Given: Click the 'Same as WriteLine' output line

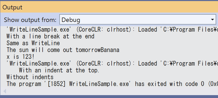Looking at the screenshot, I should click(x=33, y=43).
